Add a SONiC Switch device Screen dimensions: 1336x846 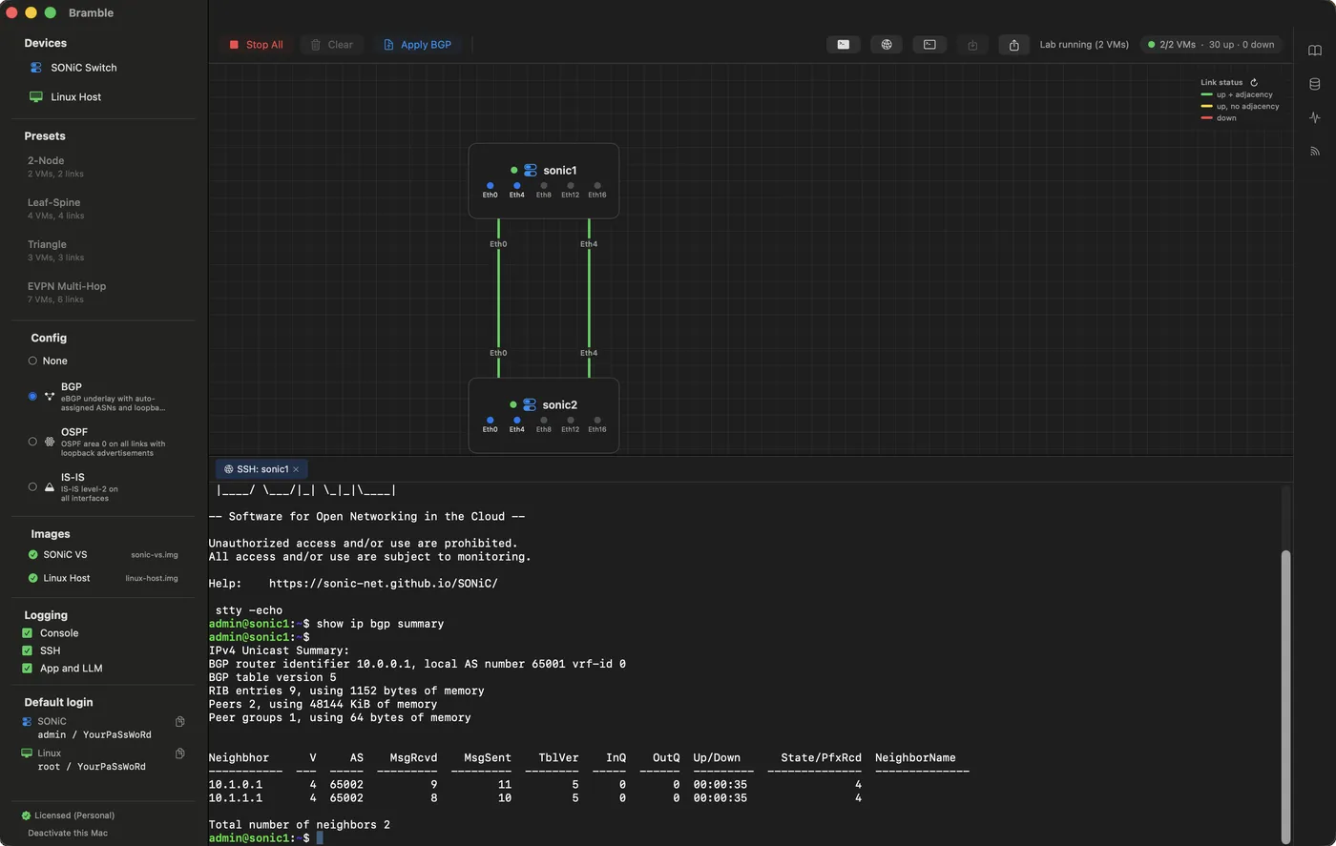pos(73,68)
